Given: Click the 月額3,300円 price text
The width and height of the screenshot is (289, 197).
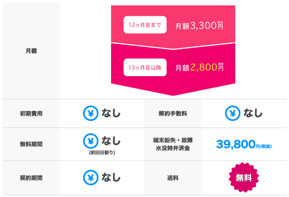Looking at the screenshot, I should tap(199, 25).
